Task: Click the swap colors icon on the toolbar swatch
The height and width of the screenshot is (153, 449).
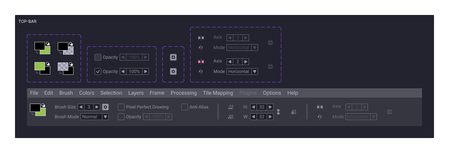Action: click(x=44, y=105)
